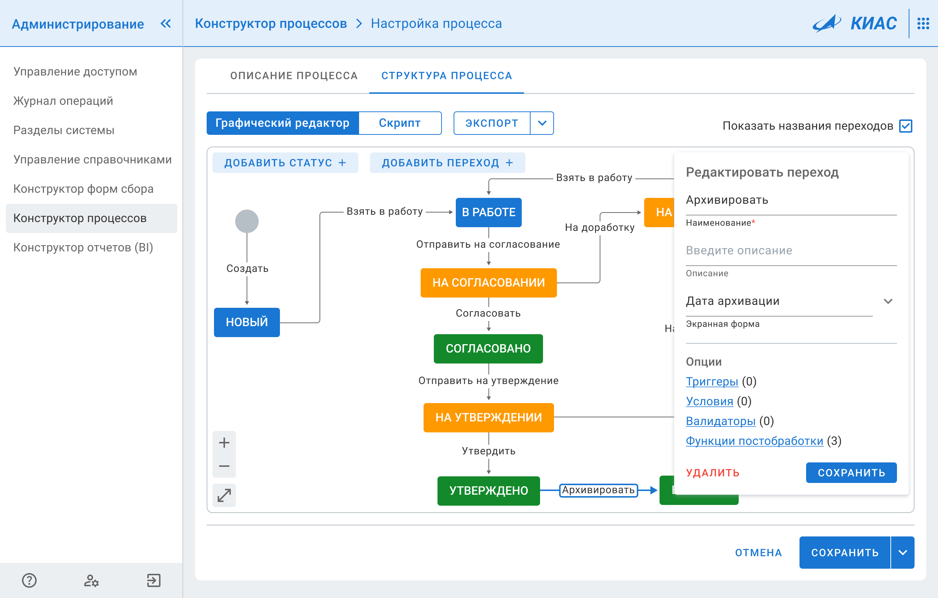Uncheck Показать названия переходов
Image resolution: width=938 pixels, height=598 pixels.
[906, 125]
